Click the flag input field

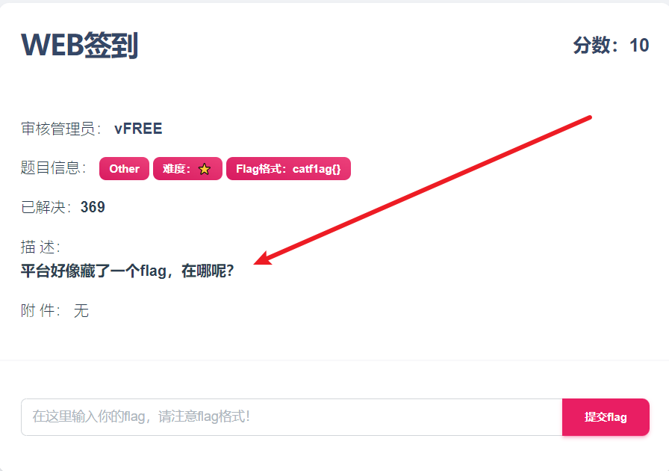click(x=292, y=417)
